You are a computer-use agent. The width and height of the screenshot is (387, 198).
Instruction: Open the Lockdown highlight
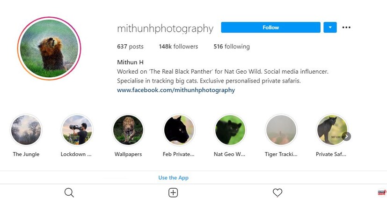pos(77,130)
